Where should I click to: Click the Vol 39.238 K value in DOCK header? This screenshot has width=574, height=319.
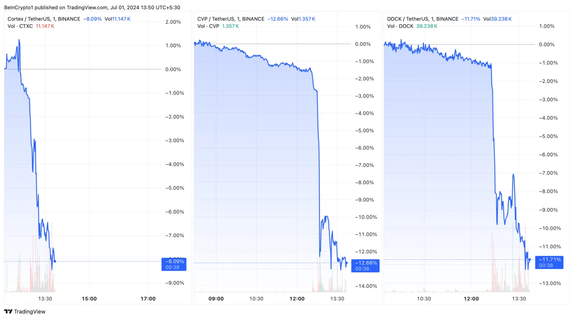coord(497,19)
